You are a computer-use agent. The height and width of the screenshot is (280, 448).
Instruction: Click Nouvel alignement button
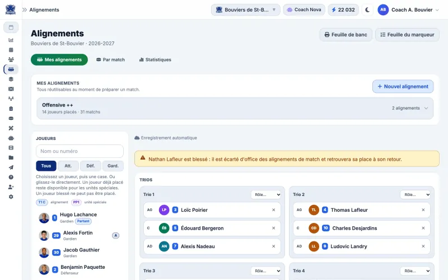[403, 86]
